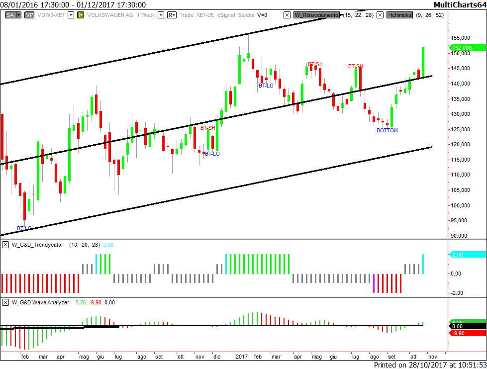Click the W_G&D Wave Analyzer indicator name
487x369 pixels.
click(41, 302)
